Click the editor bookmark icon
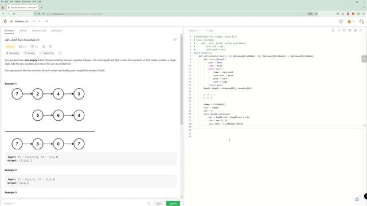The height and width of the screenshot is (206, 367). [333, 30]
